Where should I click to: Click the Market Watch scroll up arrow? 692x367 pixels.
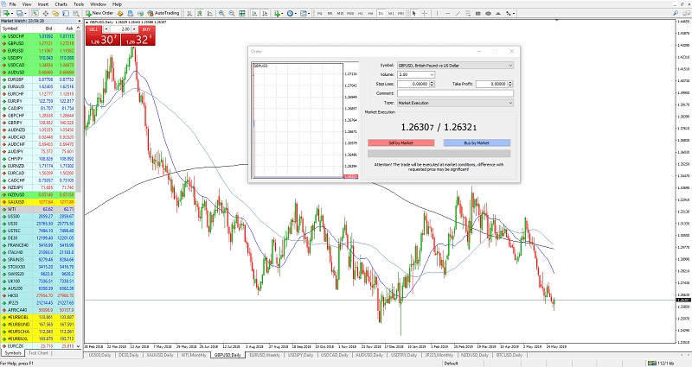(79, 28)
